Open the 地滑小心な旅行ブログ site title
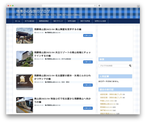The height and width of the screenshot is (123, 146). [x=33, y=11]
